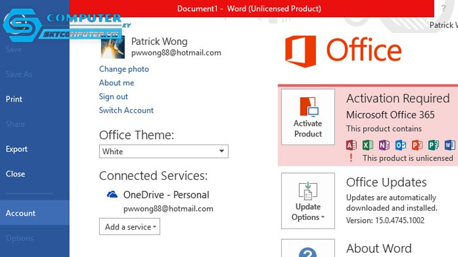Click the Word icon in product list

(x=450, y=145)
